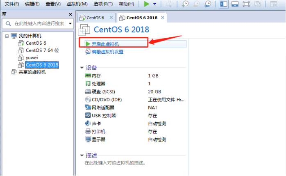Click the large VM icon beside CentOS 6 2018 title

click(x=84, y=30)
